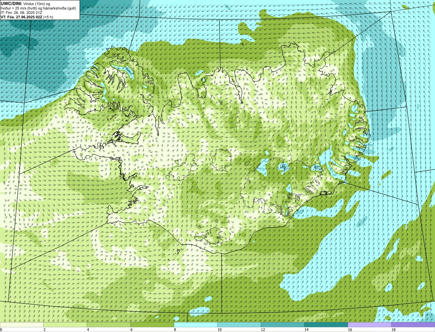
Task: Click the scale label '16'
Action: coord(350,330)
